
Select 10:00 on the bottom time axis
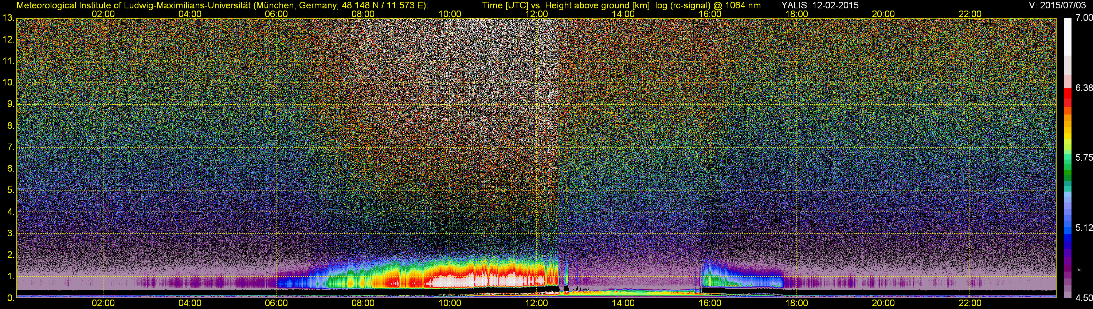(450, 303)
